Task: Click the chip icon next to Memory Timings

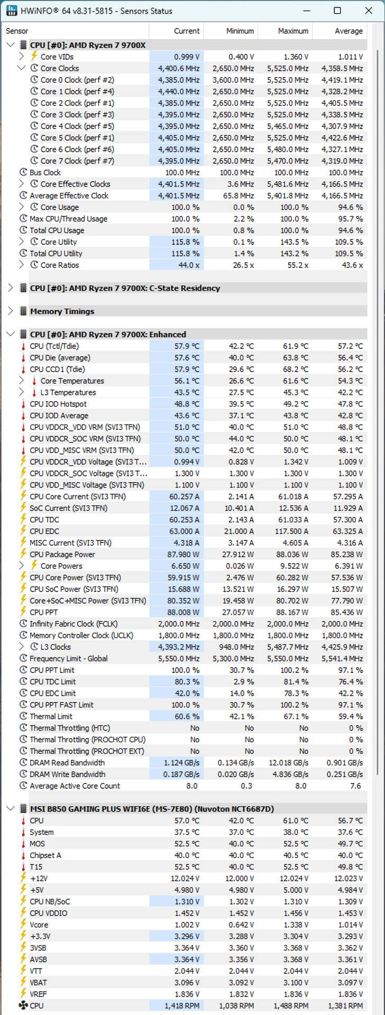Action: 23,311
